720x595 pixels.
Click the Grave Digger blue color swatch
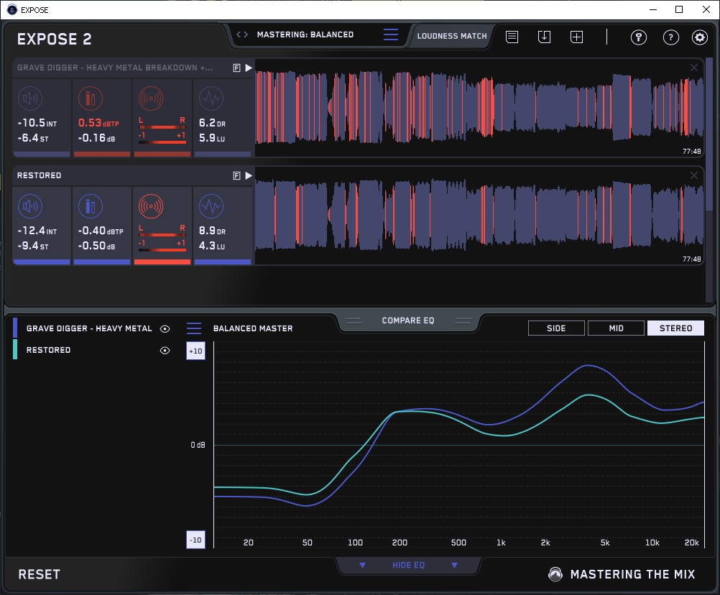15,328
